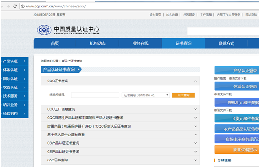Viewport: 260px width, 168px height.
Task: Open 网站导航 link
Action: 251,15
